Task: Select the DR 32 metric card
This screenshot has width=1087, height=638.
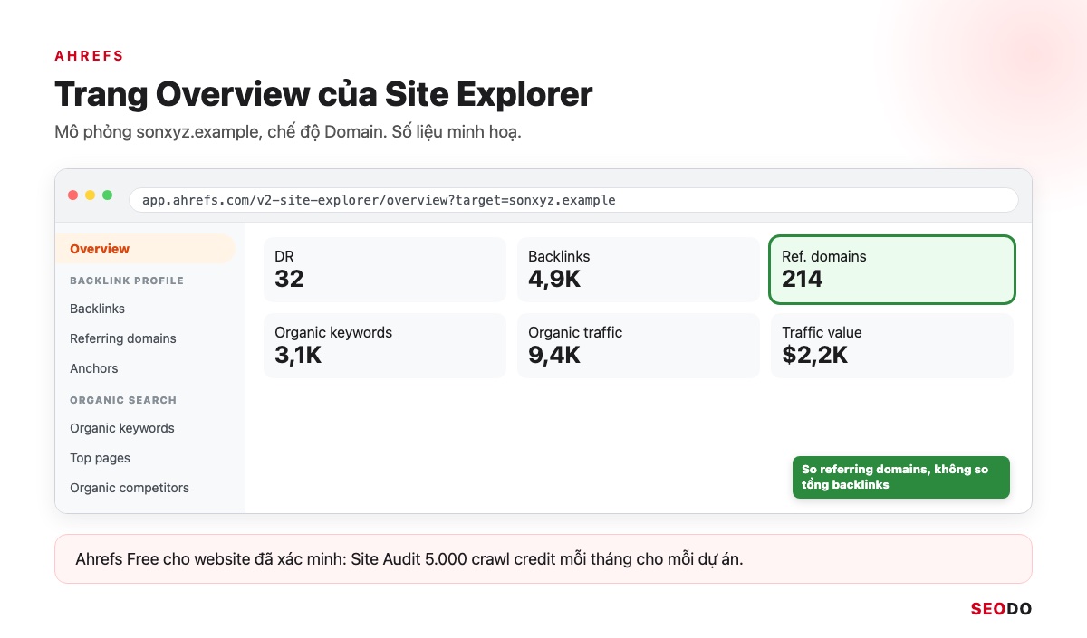Action: point(385,270)
